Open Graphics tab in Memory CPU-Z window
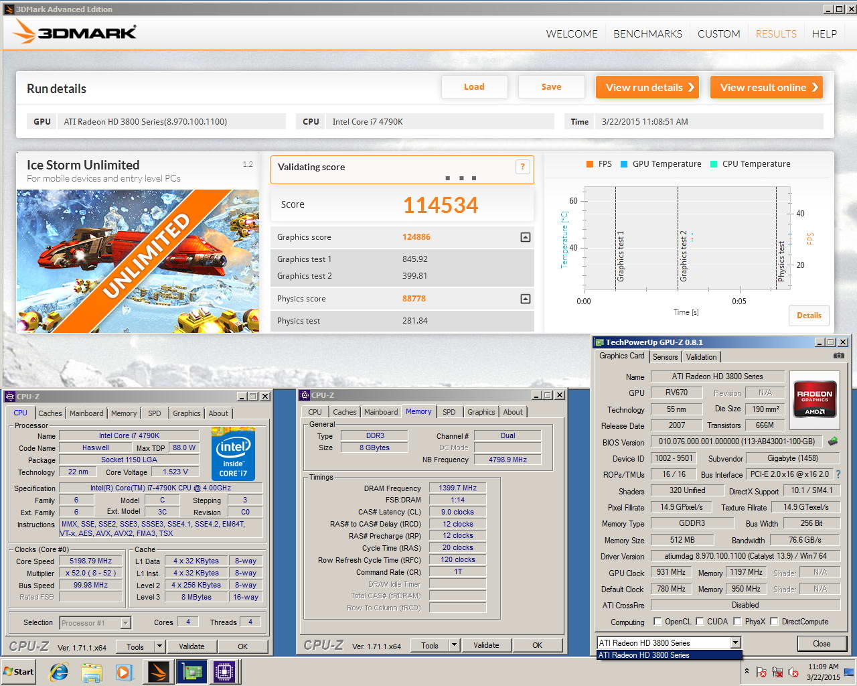The height and width of the screenshot is (686, 857). tap(481, 412)
